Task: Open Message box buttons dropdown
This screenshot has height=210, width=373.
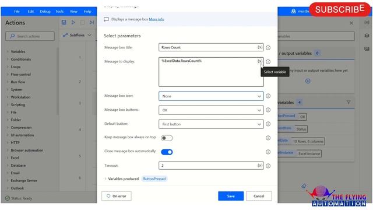Action: tap(211, 110)
